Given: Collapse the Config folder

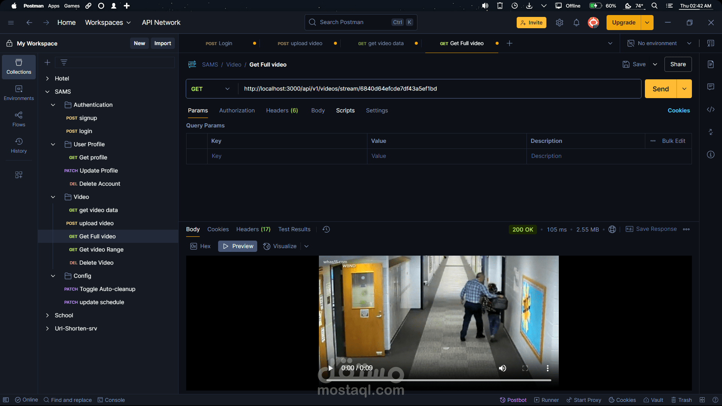Looking at the screenshot, I should 53,276.
